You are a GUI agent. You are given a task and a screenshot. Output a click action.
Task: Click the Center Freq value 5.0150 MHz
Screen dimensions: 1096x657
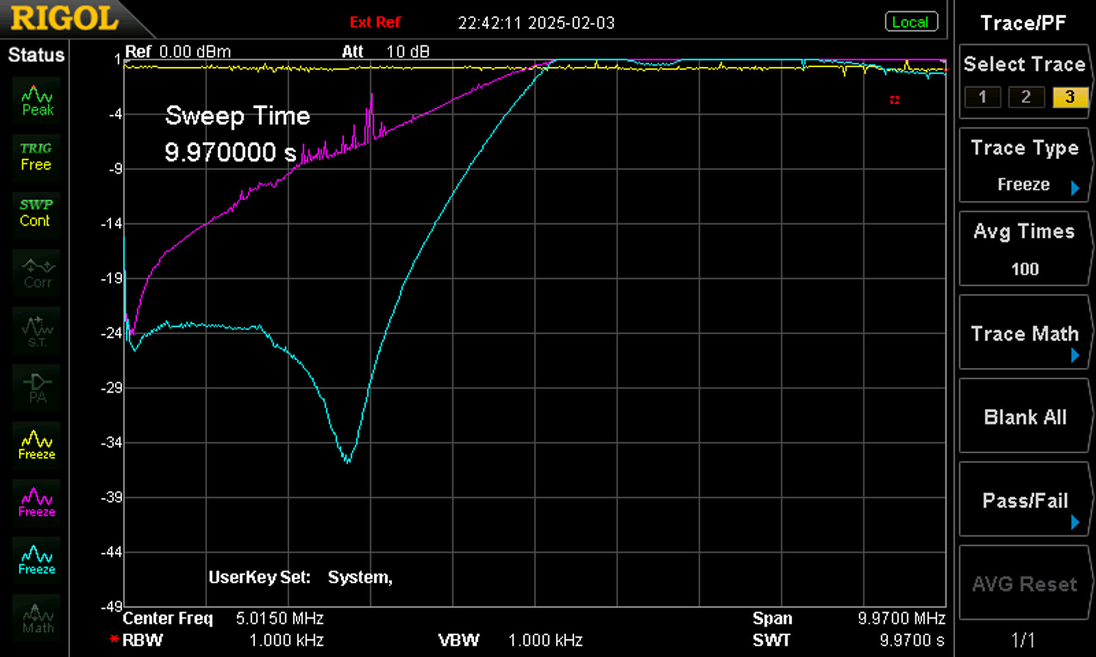pyautogui.click(x=280, y=618)
